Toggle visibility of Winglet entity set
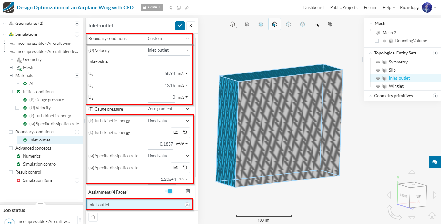The width and height of the screenshot is (441, 224). coord(378,86)
